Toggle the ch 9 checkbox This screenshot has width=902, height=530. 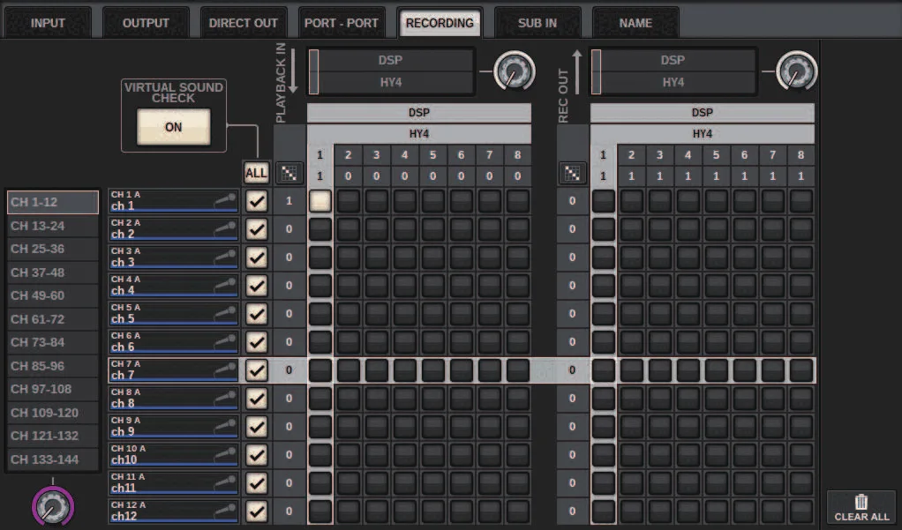coord(257,427)
